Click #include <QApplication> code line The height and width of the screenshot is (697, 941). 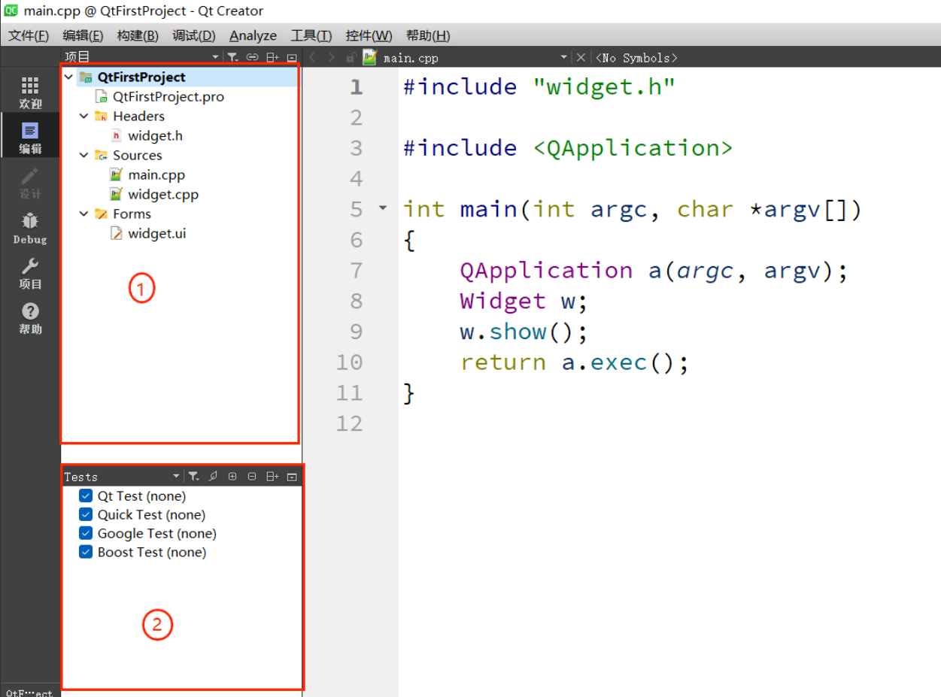coord(568,148)
